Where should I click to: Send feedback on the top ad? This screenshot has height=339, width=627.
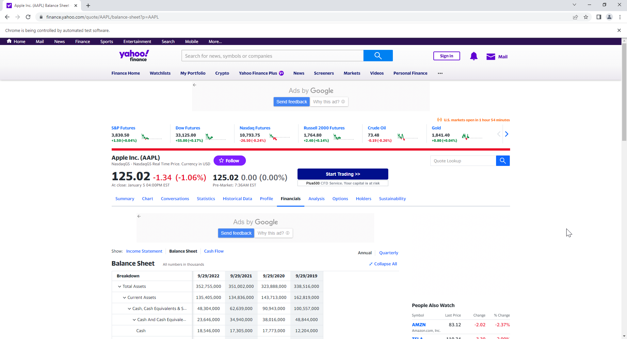click(x=292, y=102)
